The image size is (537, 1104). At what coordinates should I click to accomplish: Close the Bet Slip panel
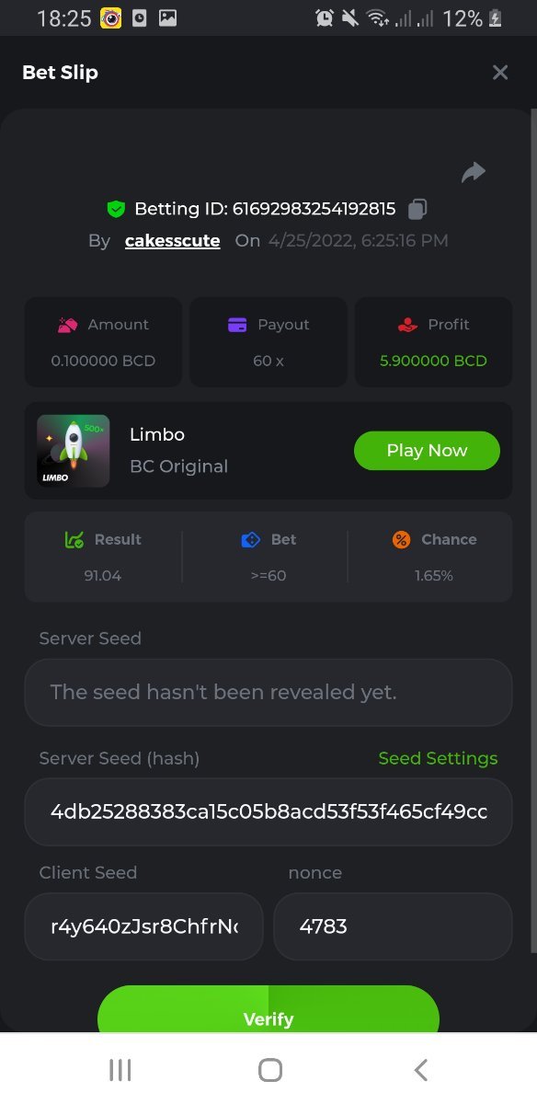tap(500, 73)
